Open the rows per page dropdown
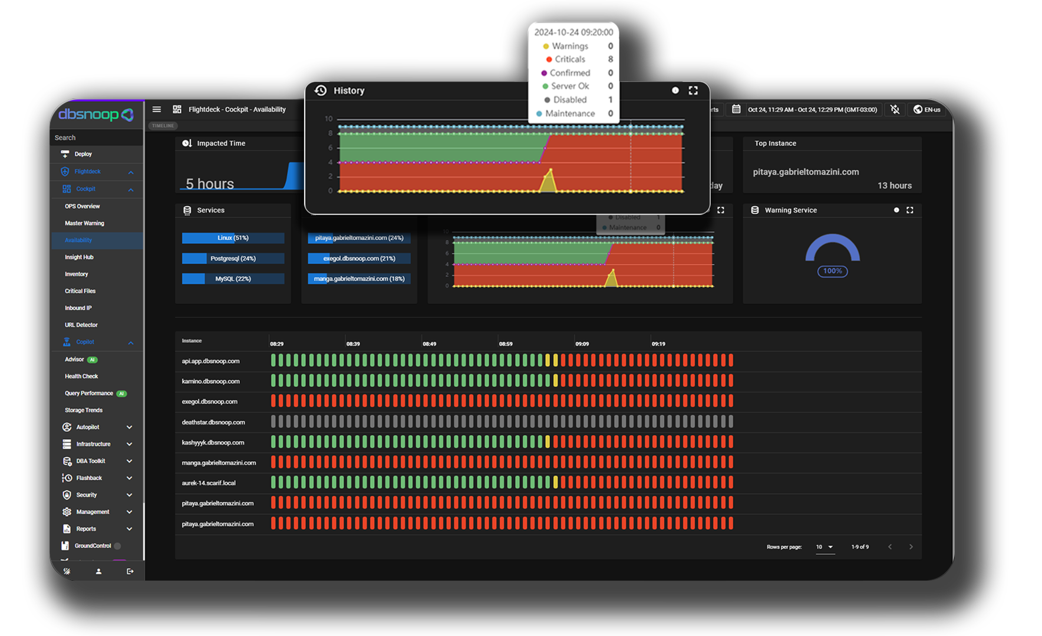Image resolution: width=1042 pixels, height=636 pixels. click(x=825, y=547)
